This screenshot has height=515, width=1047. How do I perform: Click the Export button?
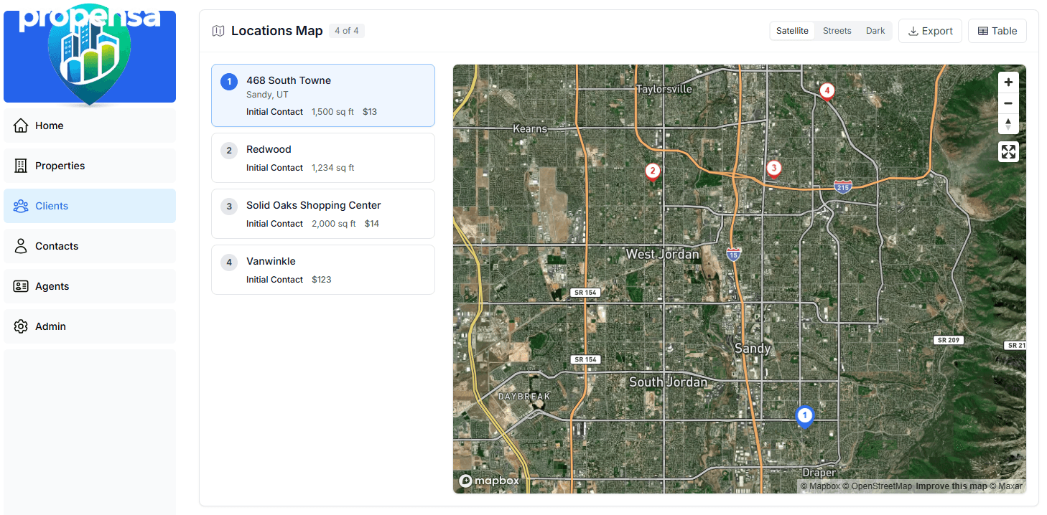(x=930, y=30)
